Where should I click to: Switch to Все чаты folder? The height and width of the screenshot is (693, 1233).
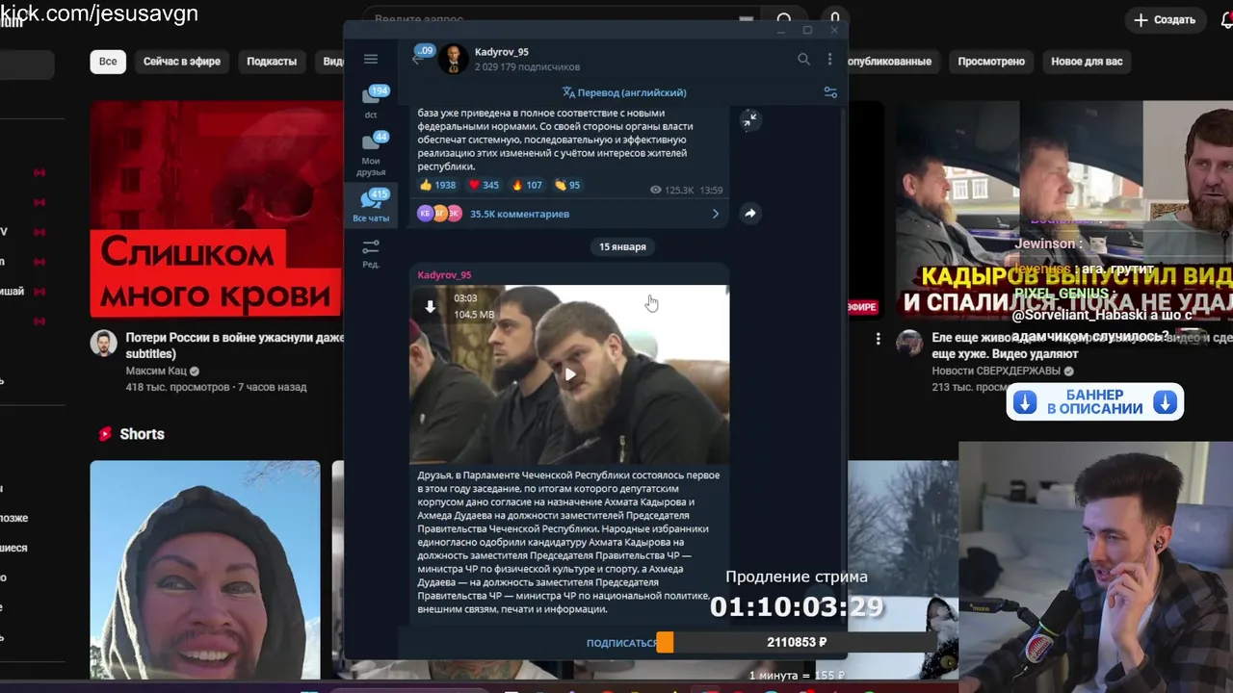pos(371,206)
